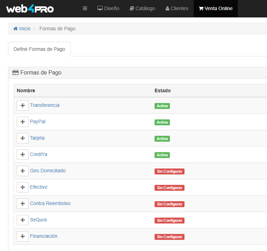Click the move handle beside Transferencia
The width and height of the screenshot is (267, 251).
point(23,105)
